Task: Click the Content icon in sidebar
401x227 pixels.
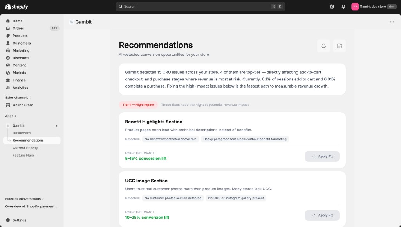Action: 8,65
